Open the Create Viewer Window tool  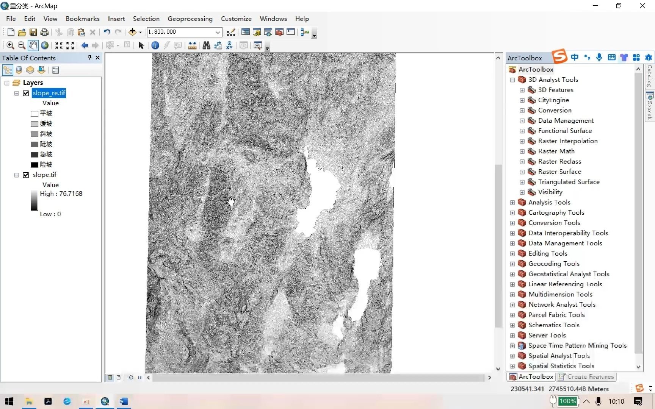click(x=258, y=45)
